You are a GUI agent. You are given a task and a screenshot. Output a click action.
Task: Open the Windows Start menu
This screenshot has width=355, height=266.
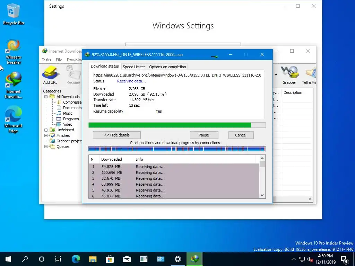click(8, 259)
